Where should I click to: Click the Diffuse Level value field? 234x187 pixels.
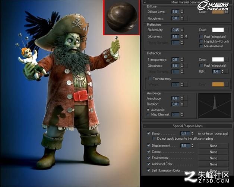pyautogui.click(x=176, y=12)
